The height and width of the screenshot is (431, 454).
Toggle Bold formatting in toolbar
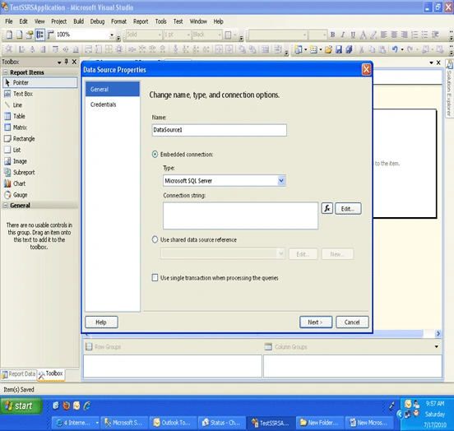[x=332, y=35]
